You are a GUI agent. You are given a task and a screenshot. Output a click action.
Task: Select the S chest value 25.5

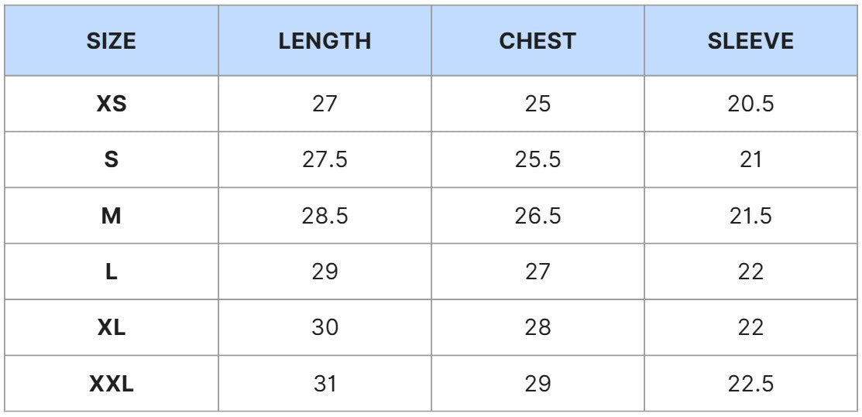tap(537, 160)
